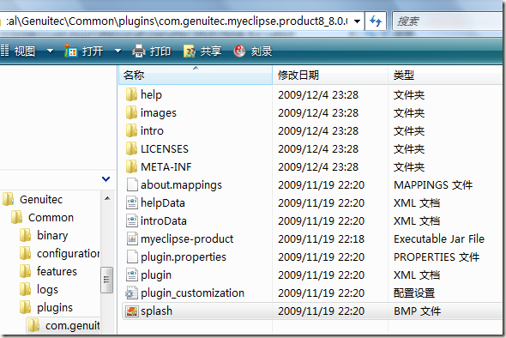
Task: Click the file name plugin.properties
Action: 184,257
